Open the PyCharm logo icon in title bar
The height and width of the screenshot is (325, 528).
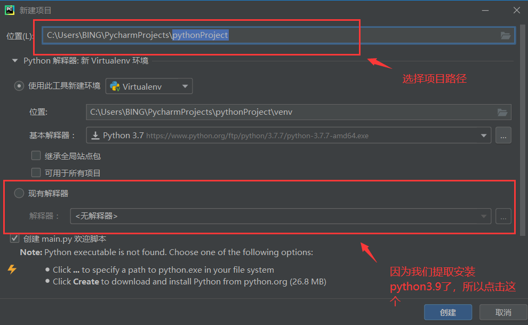(x=10, y=10)
